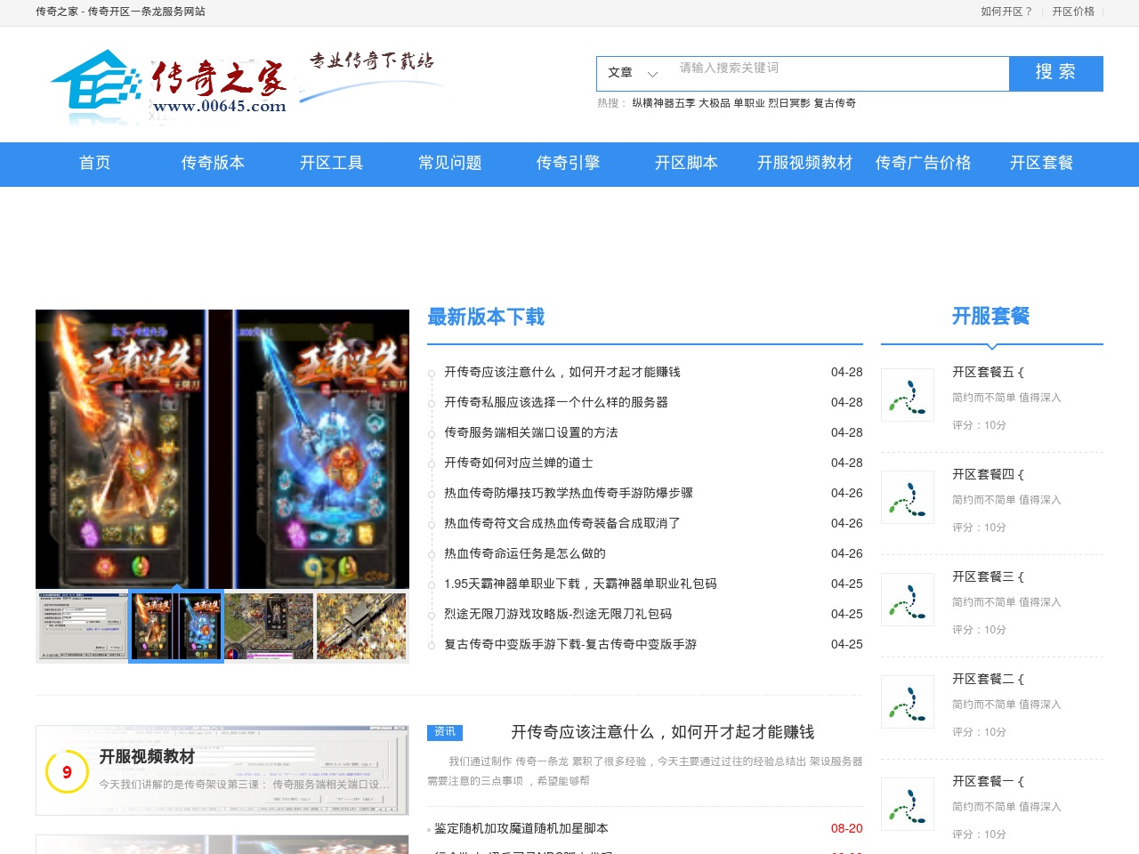The height and width of the screenshot is (854, 1139).
Task: Open article 热血传奇命运任务是怎么做的
Action: pos(525,554)
